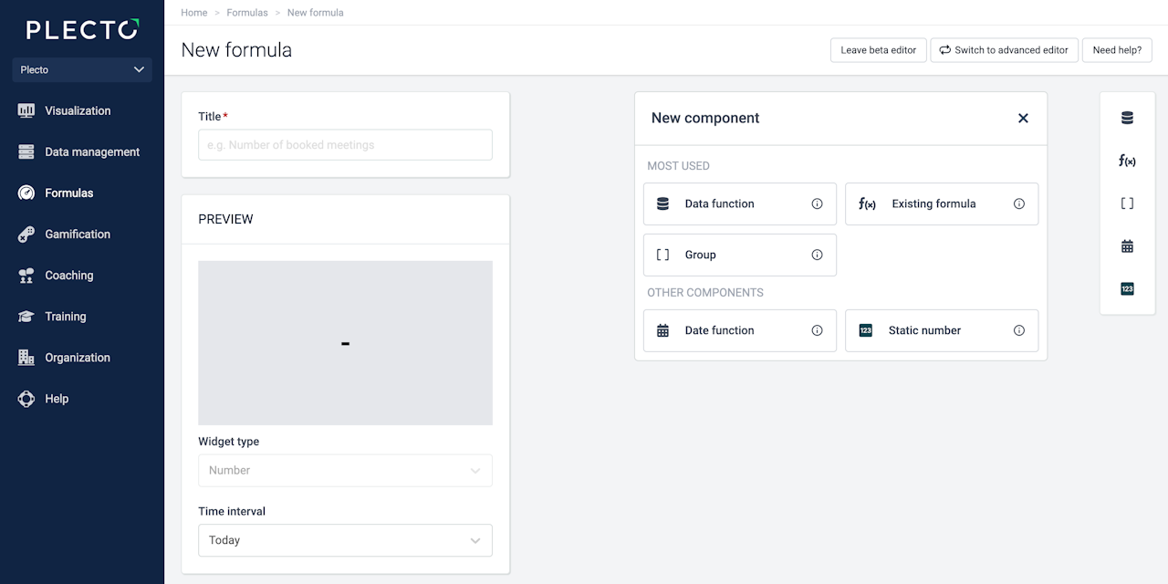This screenshot has height=584, width=1168.
Task: Go to Data management section
Action: coord(91,151)
